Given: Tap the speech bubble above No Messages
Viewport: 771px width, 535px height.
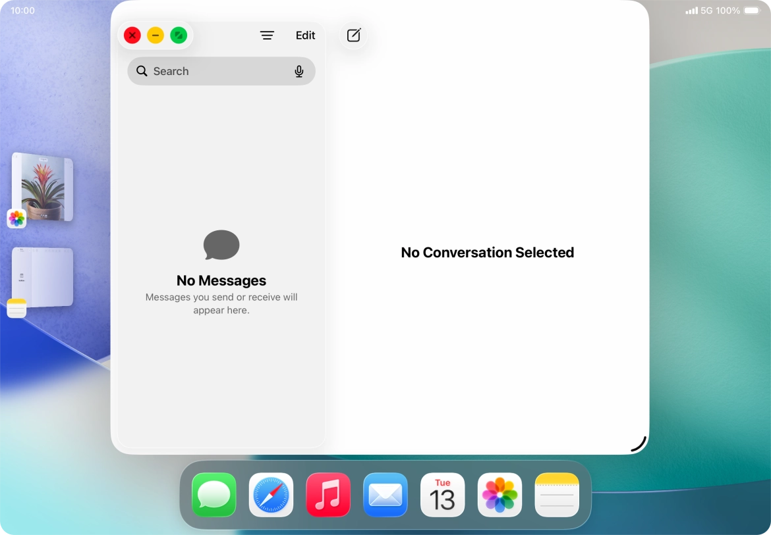Looking at the screenshot, I should (221, 245).
